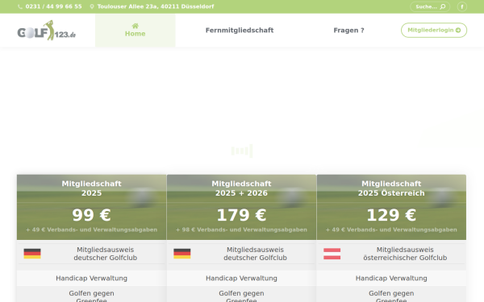This screenshot has width=484, height=302.
Task: Select the Mitgliedschaft 2025 + 2026 header
Action: 242,188
